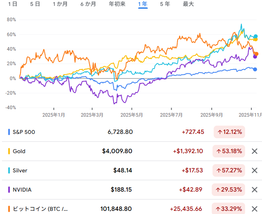Screen dimensions: 262x214
Task: Click the Gold price $4,009.80
Action: [x=117, y=151]
